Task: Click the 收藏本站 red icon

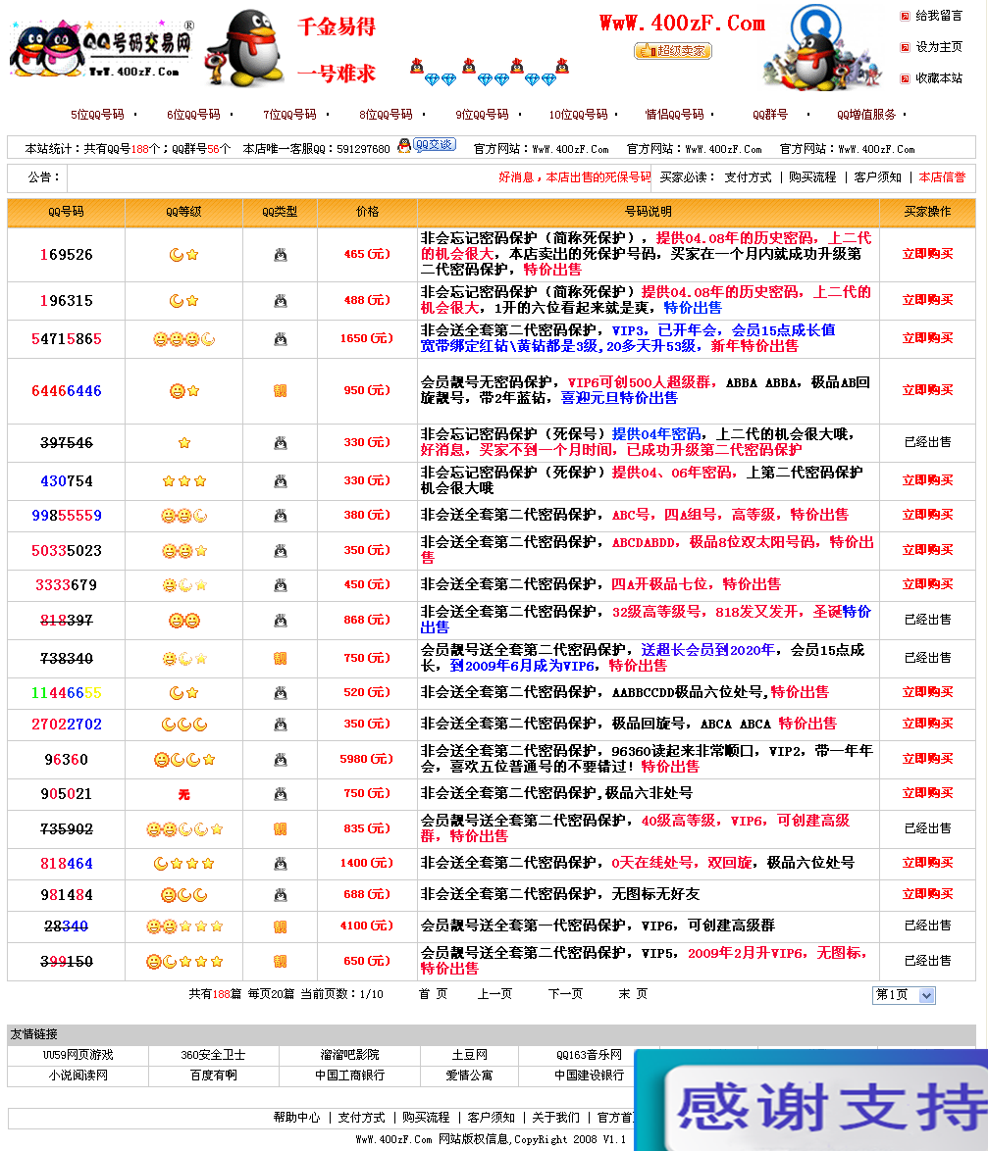Action: coord(905,78)
